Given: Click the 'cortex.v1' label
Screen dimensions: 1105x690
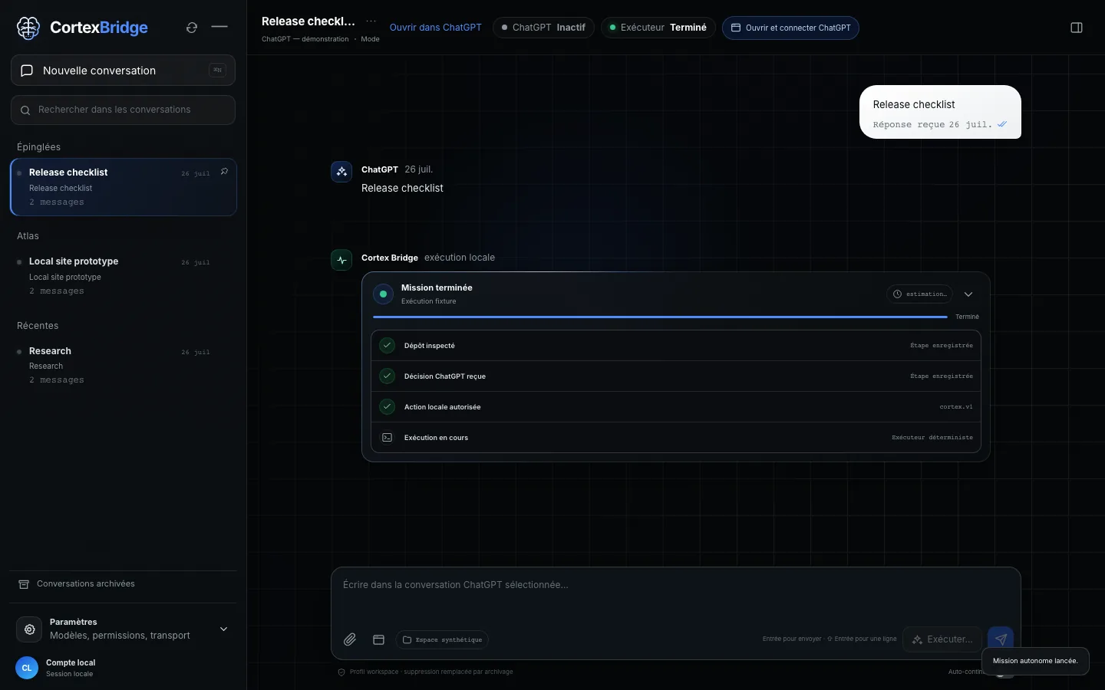Looking at the screenshot, I should click(956, 407).
